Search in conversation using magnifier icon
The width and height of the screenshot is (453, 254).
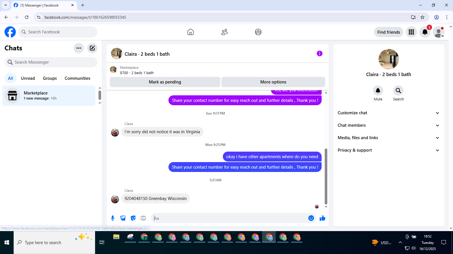click(398, 91)
